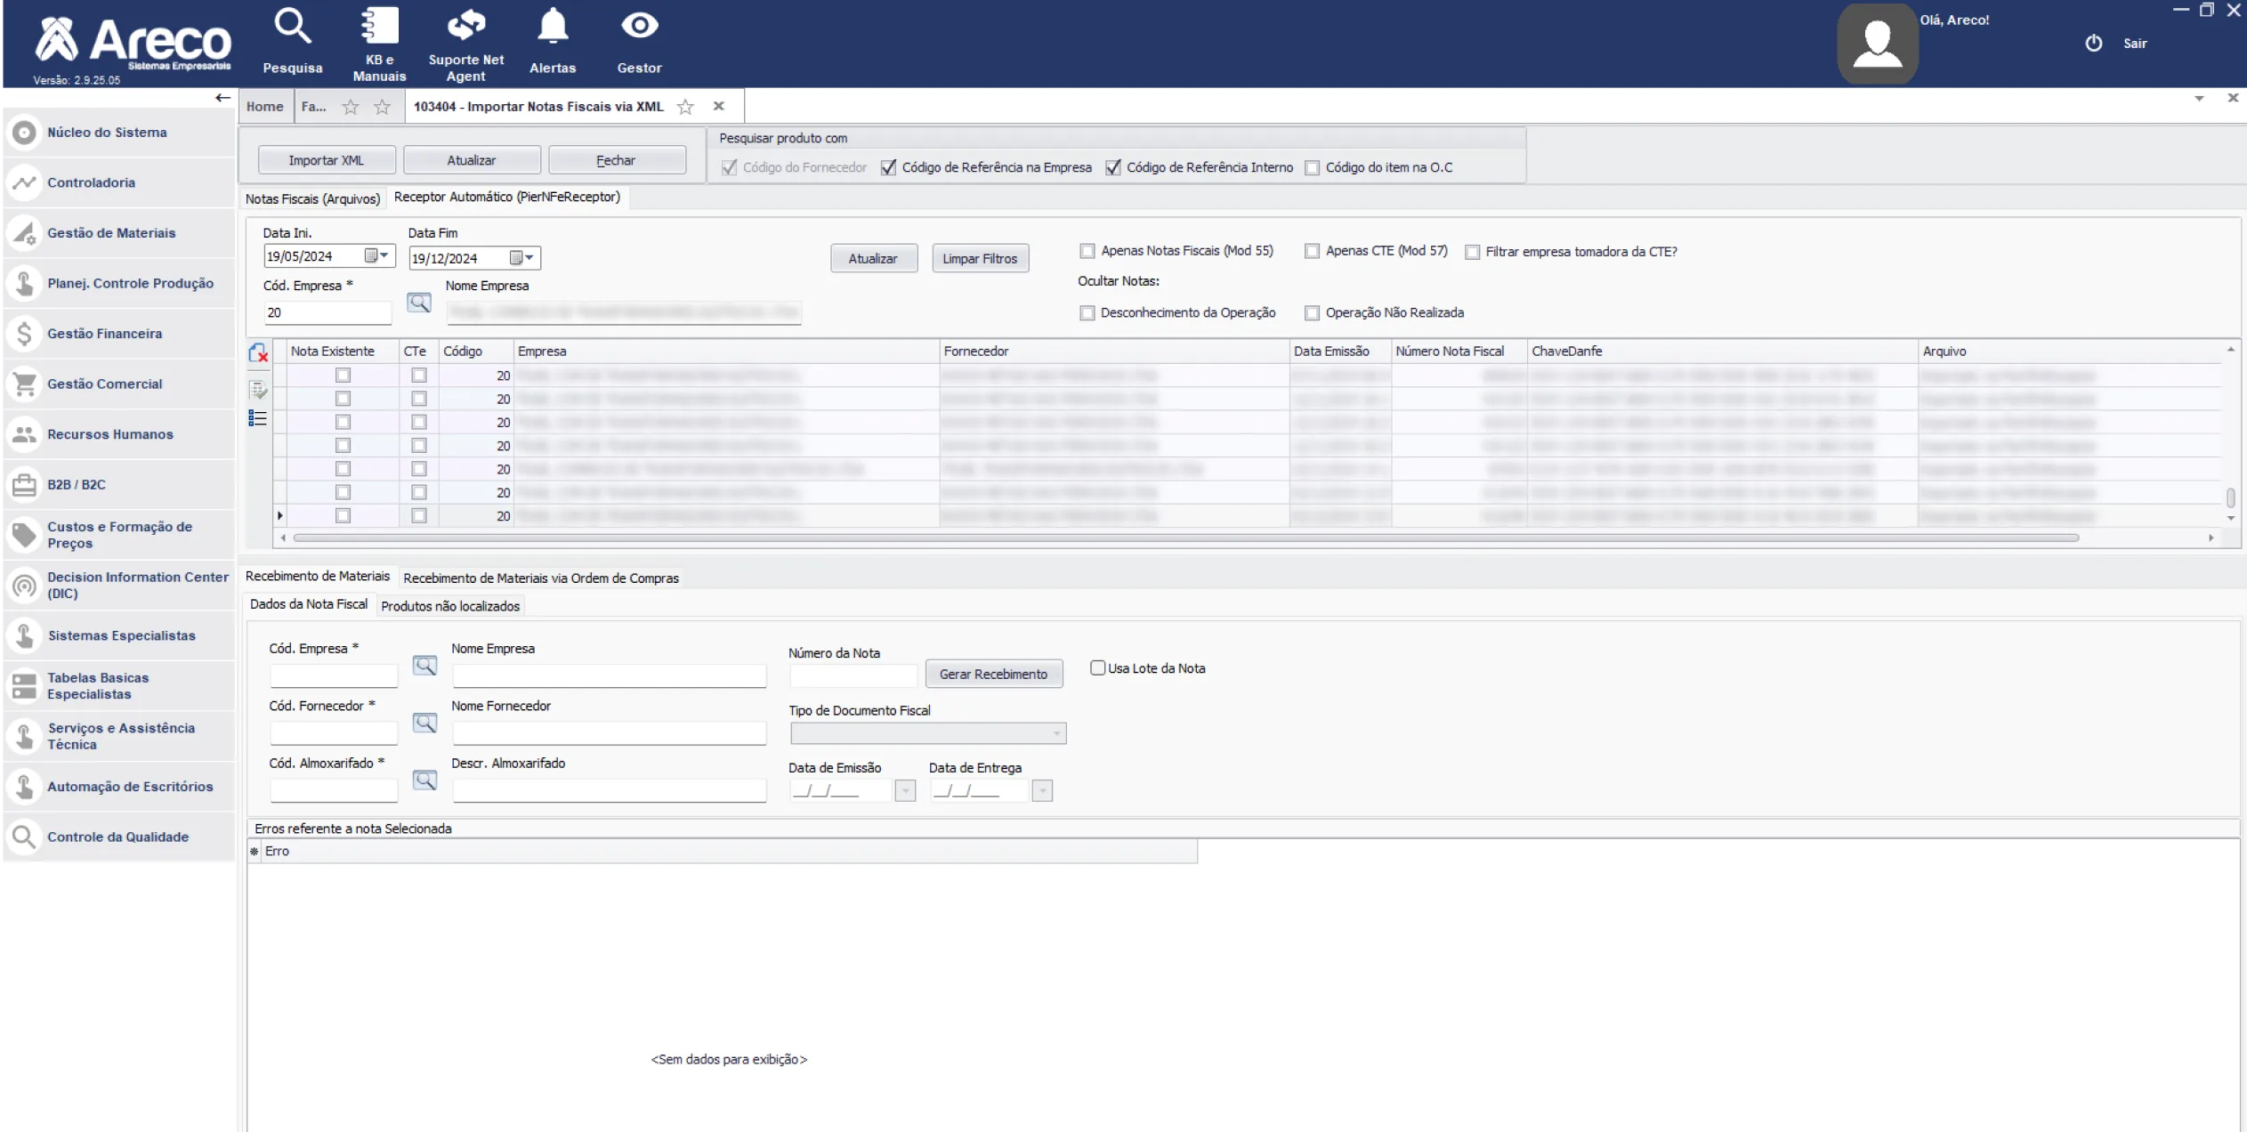Open the Pesquisa search icon
The height and width of the screenshot is (1132, 2247).
tap(292, 27)
